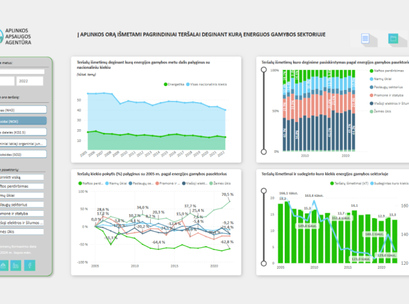Choose 'ir statyba' subsector filter option

point(22,213)
